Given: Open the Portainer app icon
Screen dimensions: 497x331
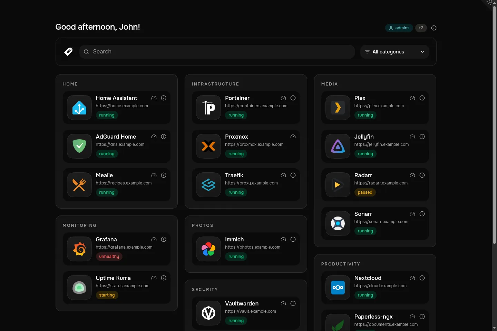Looking at the screenshot, I should click(208, 108).
